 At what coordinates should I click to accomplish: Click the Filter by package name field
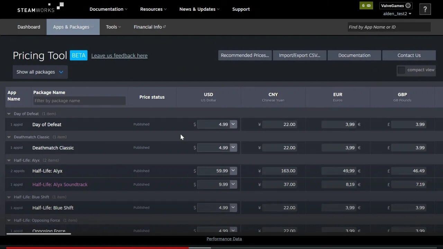tap(79, 101)
